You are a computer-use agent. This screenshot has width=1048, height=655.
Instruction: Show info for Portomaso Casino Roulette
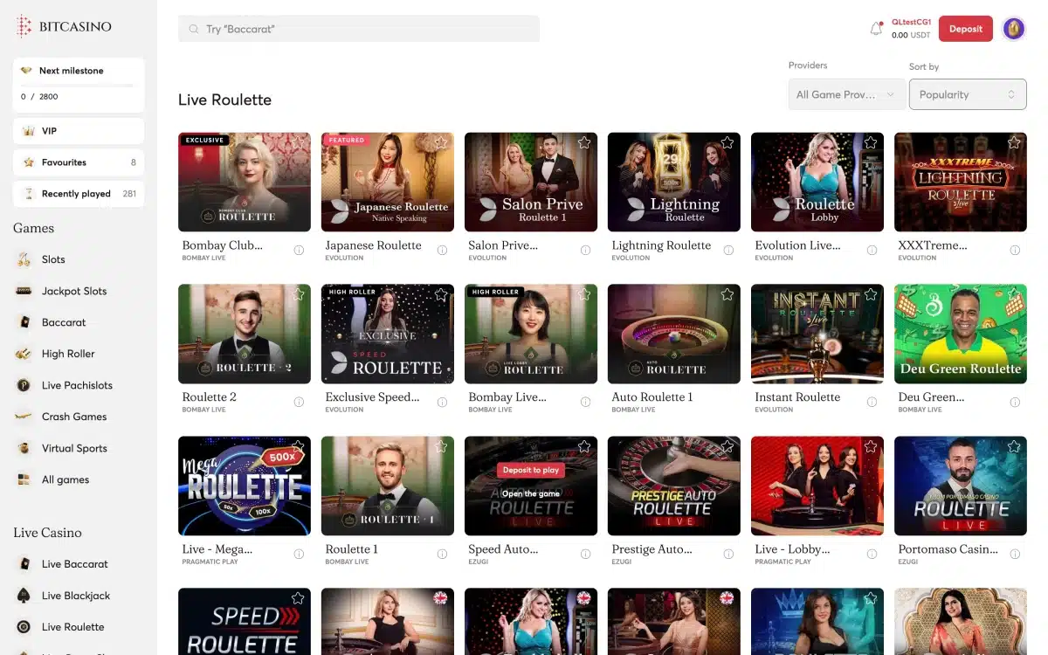(1015, 555)
